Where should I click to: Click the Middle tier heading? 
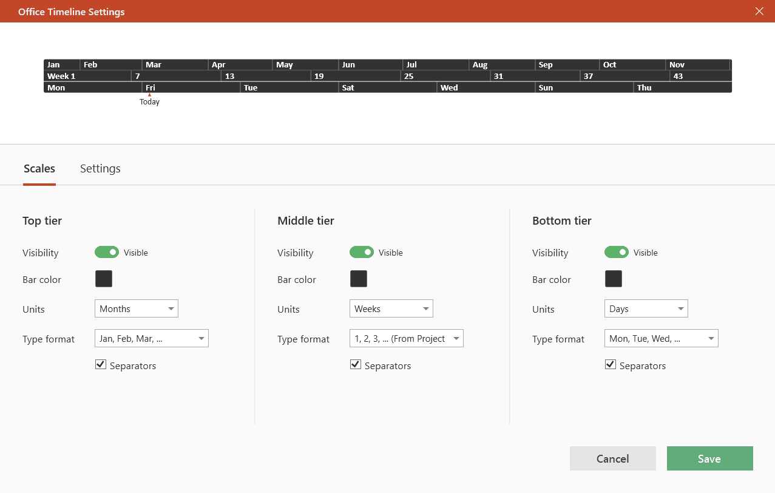click(306, 220)
